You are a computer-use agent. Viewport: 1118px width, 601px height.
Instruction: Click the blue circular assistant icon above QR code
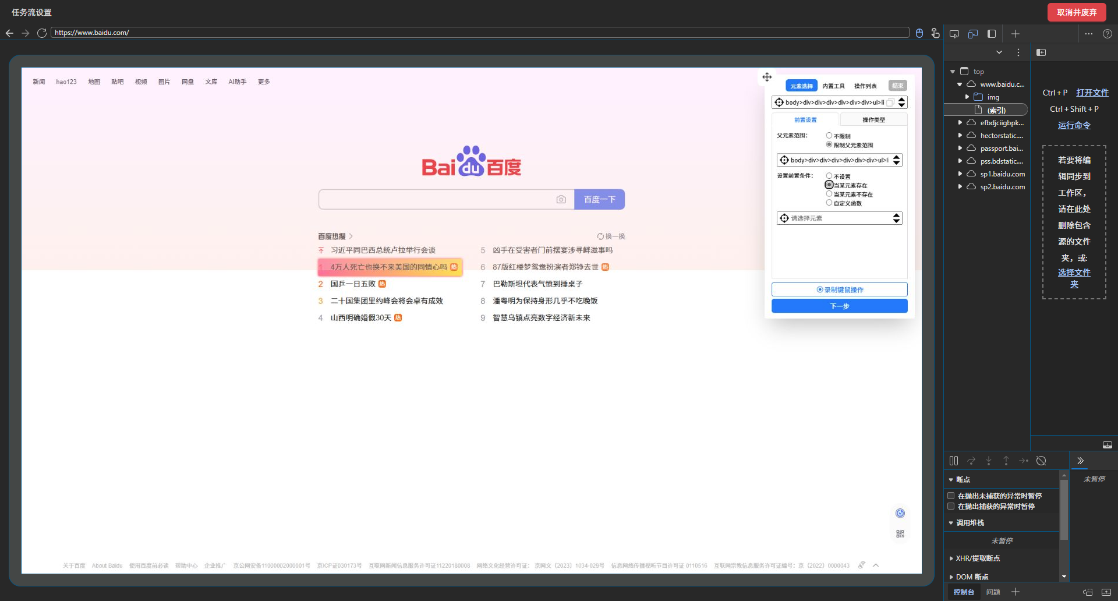(900, 513)
